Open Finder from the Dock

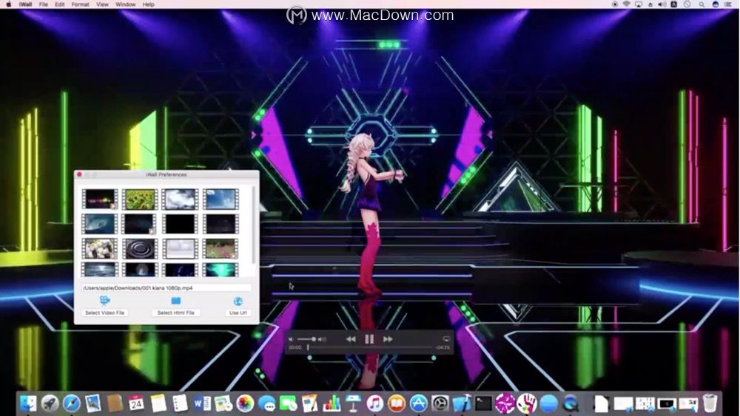click(28, 403)
